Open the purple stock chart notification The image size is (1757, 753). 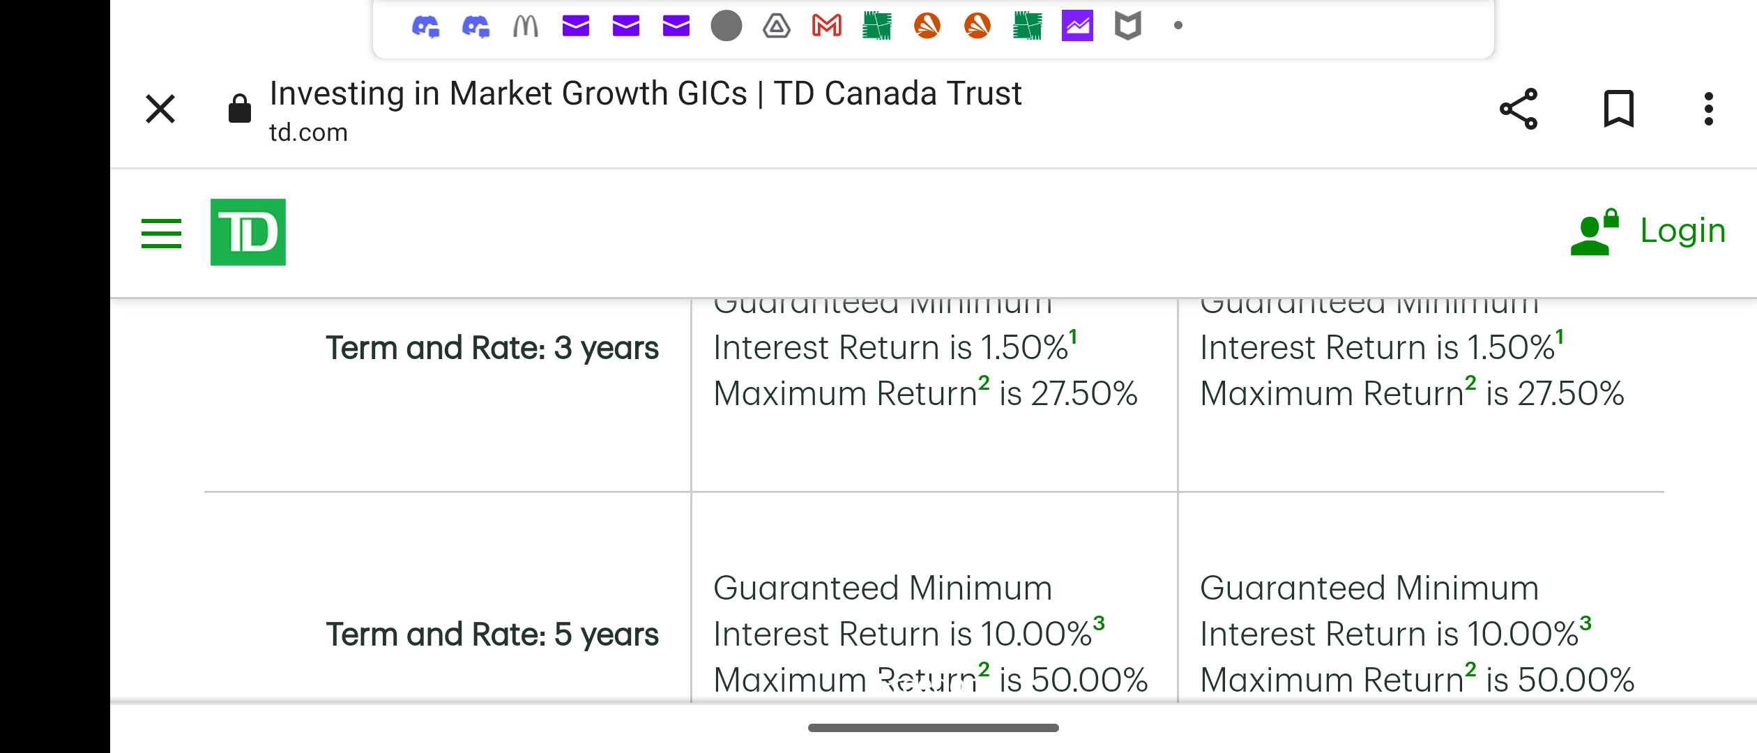click(1077, 26)
